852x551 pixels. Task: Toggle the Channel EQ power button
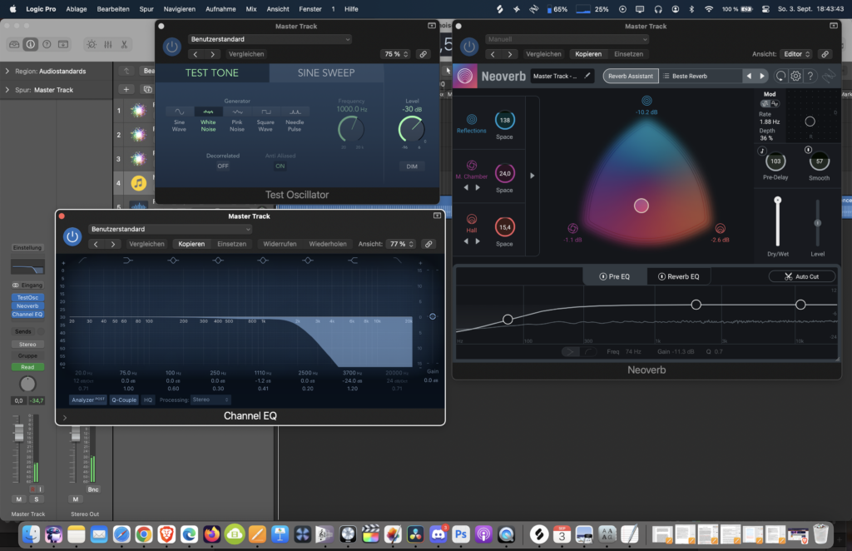click(x=72, y=236)
